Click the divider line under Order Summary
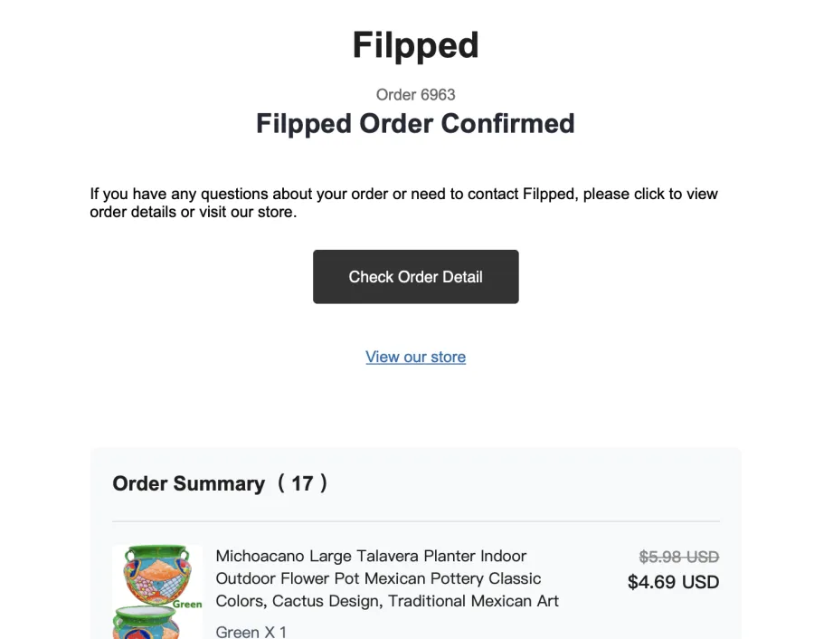 (x=416, y=521)
